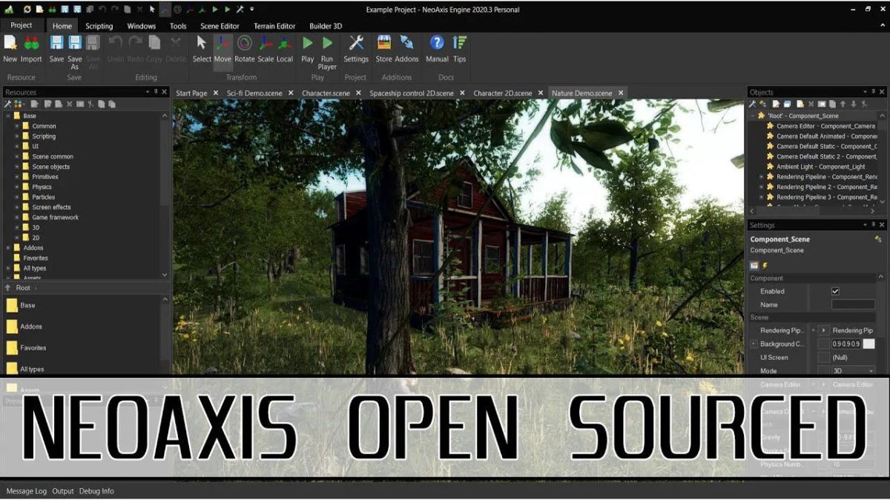The image size is (890, 500).
Task: Switch to the Tools ribbon tab
Action: point(178,26)
